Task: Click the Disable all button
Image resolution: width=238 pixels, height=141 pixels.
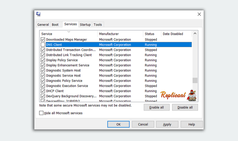Action: 185,107
